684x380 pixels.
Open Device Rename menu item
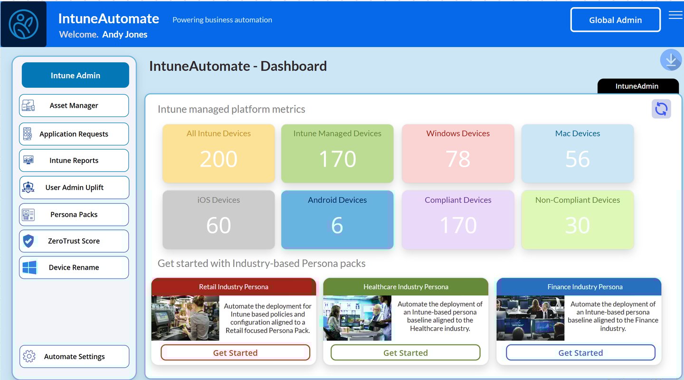click(74, 267)
